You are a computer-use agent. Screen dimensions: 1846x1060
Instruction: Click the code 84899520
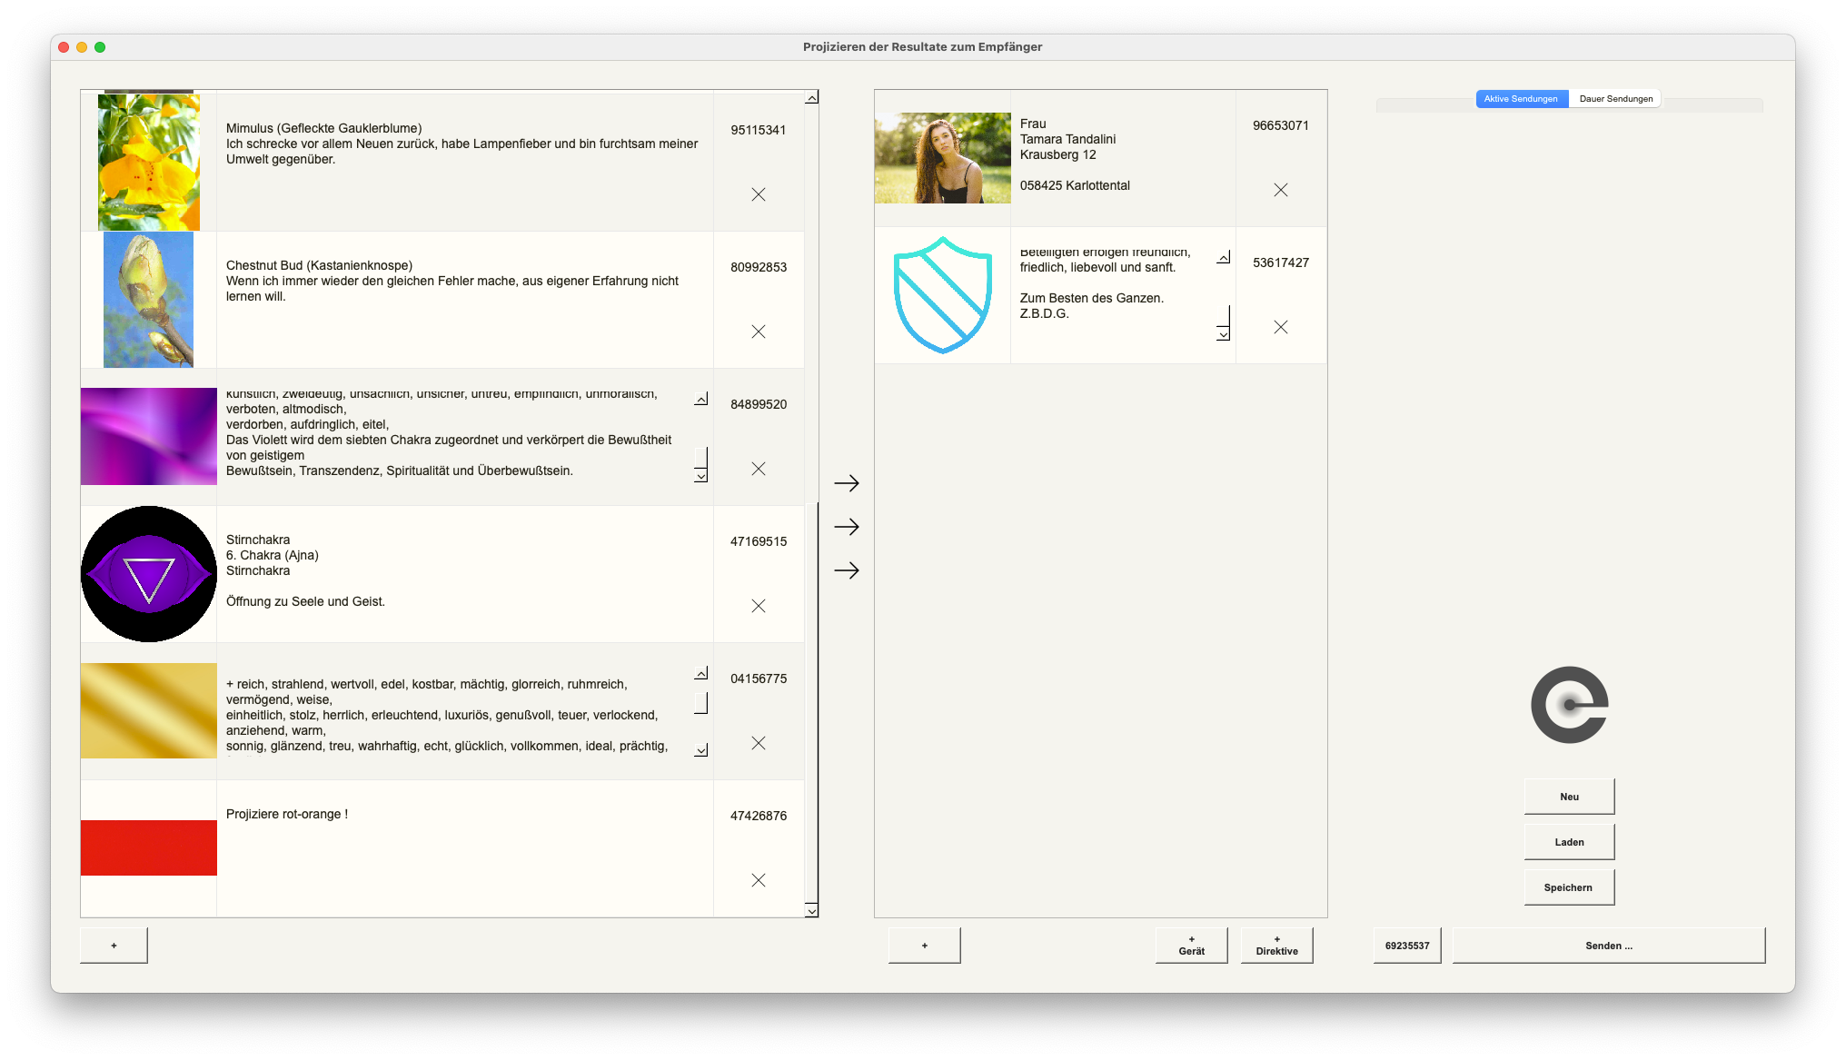(x=759, y=404)
